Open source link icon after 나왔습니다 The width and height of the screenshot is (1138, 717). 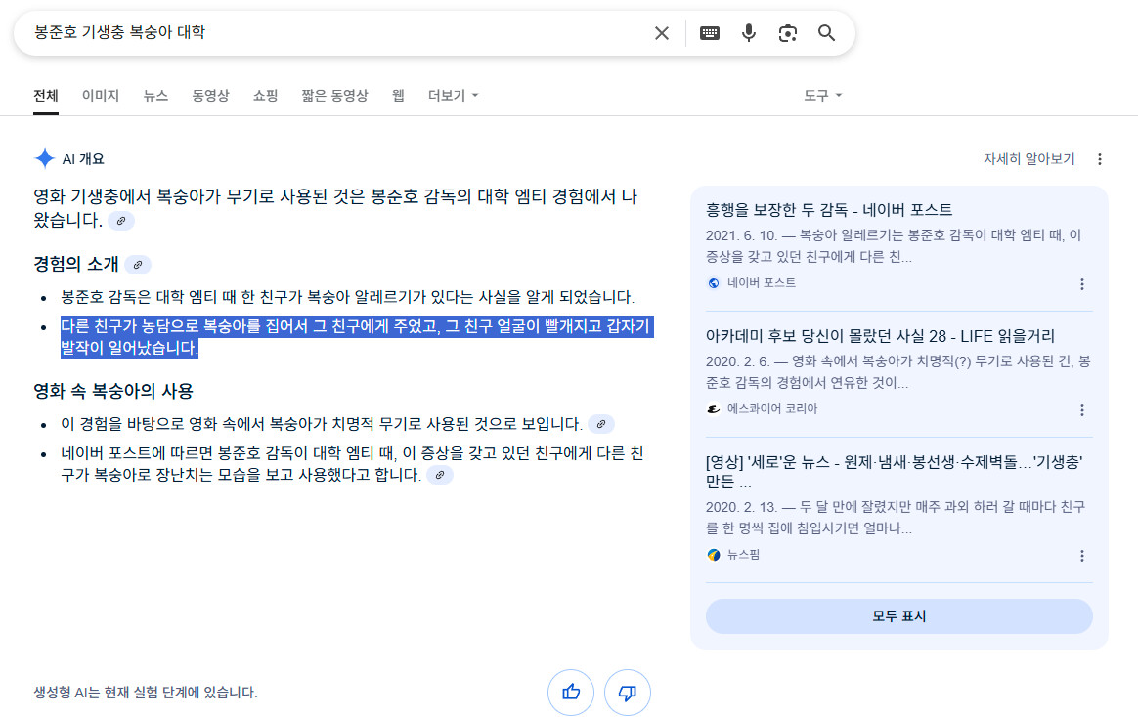121,221
